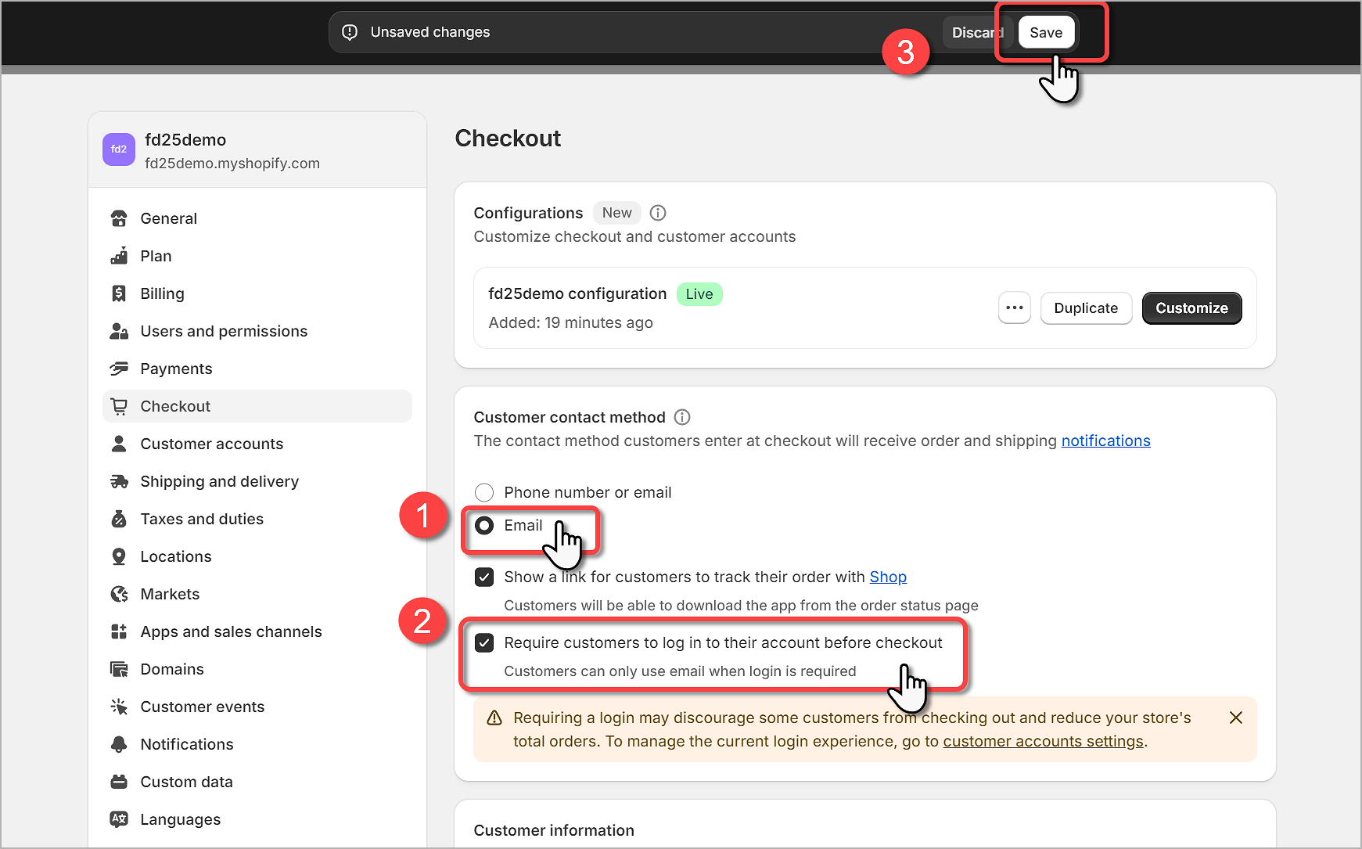Click info icon next to Configurations
Image resolution: width=1362 pixels, height=849 pixels.
pyautogui.click(x=658, y=213)
